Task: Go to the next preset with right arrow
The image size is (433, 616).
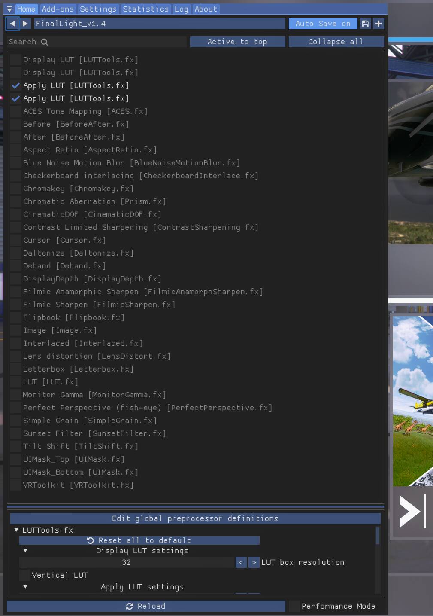Action: click(25, 24)
